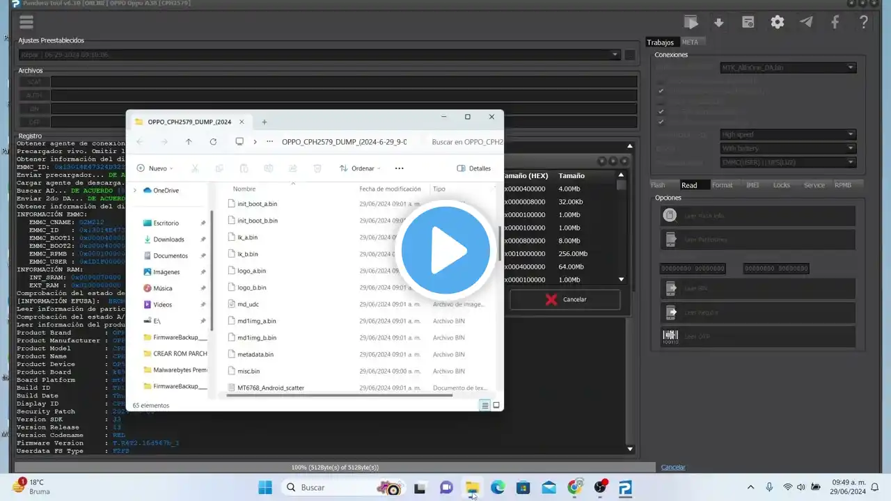The image size is (891, 501).
Task: Toggle the last checked Conexiones checkbox
Action: tap(661, 122)
